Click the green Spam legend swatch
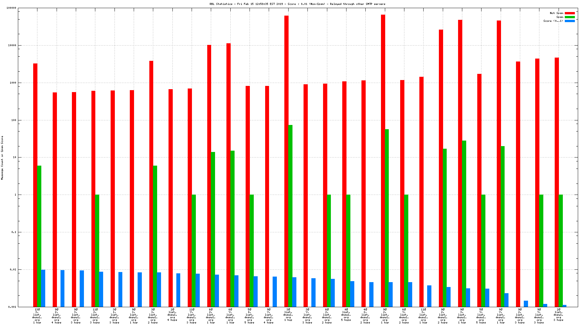The height and width of the screenshot is (328, 583). coord(570,17)
